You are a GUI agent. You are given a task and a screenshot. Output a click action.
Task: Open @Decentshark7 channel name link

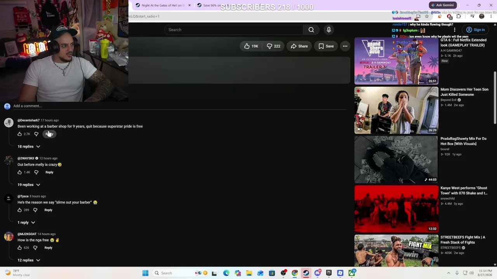(28, 120)
